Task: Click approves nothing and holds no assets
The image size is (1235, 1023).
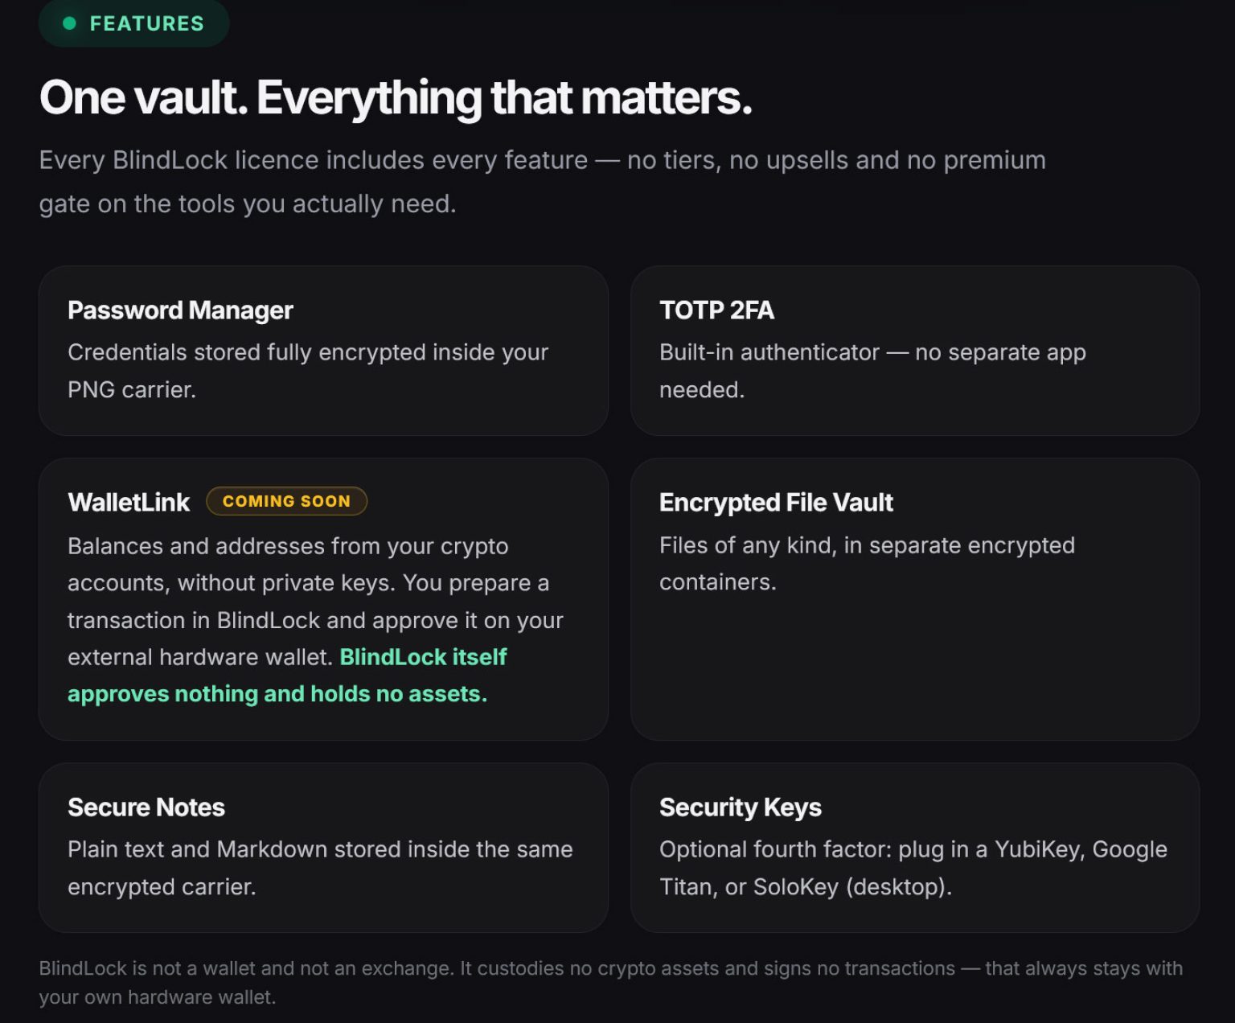Action: click(277, 694)
